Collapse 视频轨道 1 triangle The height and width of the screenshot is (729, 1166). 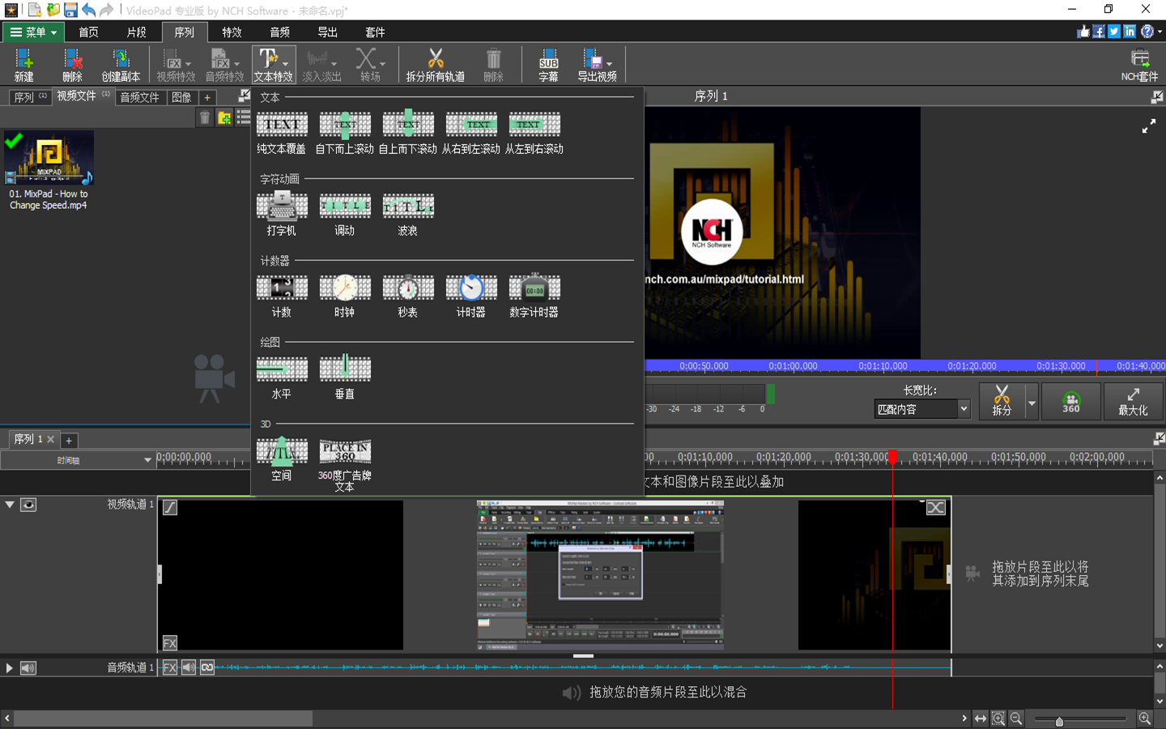coord(10,505)
